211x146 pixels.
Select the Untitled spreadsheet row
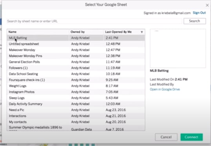point(76,44)
